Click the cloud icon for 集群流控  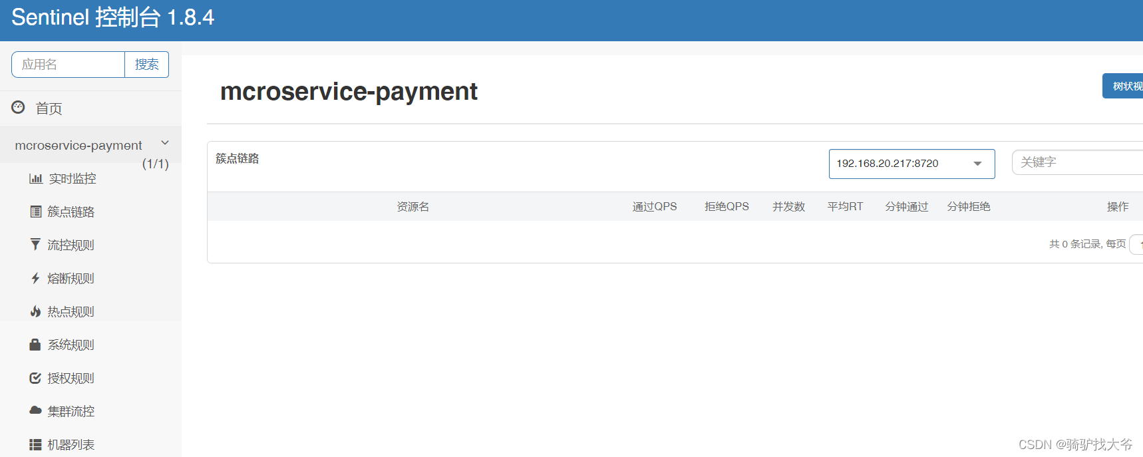click(x=35, y=410)
